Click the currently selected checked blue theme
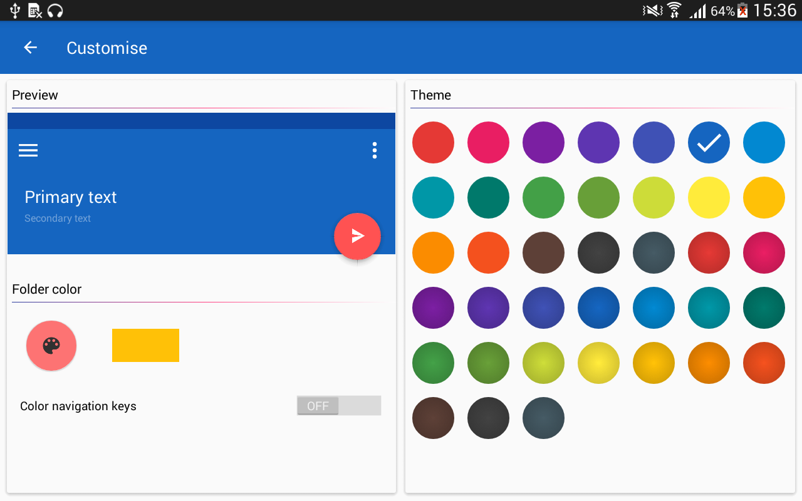Viewport: 802px width, 501px height. pos(709,142)
